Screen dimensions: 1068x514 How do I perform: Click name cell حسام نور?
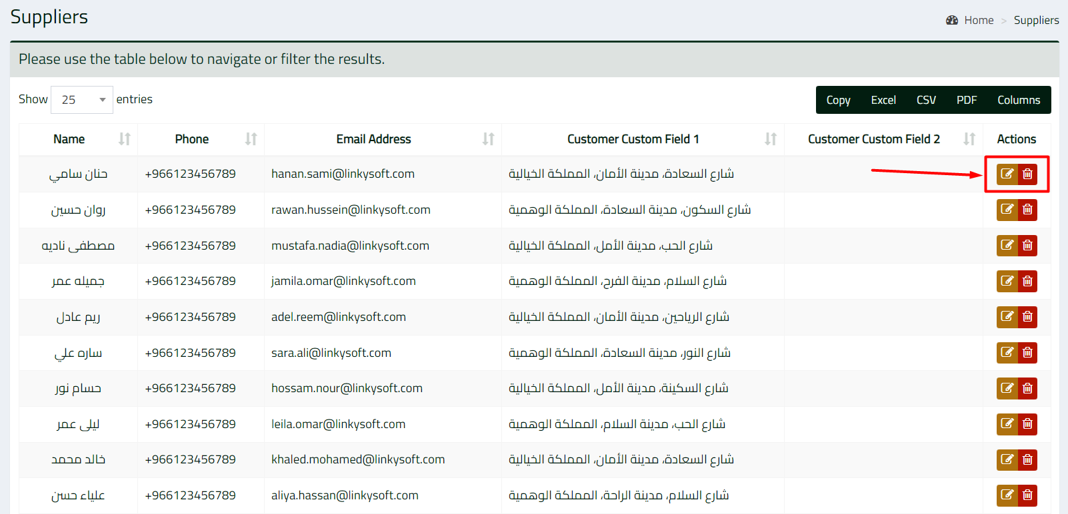[x=78, y=388]
